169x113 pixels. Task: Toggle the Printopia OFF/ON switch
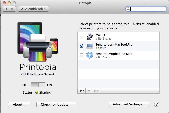pos(38,85)
